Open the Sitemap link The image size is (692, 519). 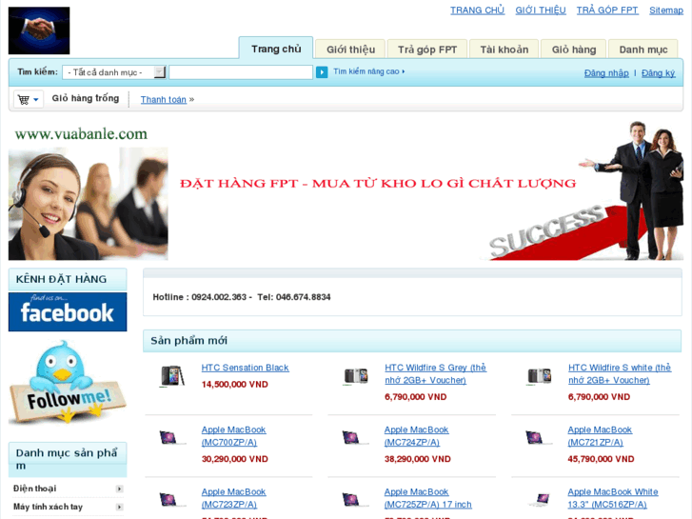[666, 10]
